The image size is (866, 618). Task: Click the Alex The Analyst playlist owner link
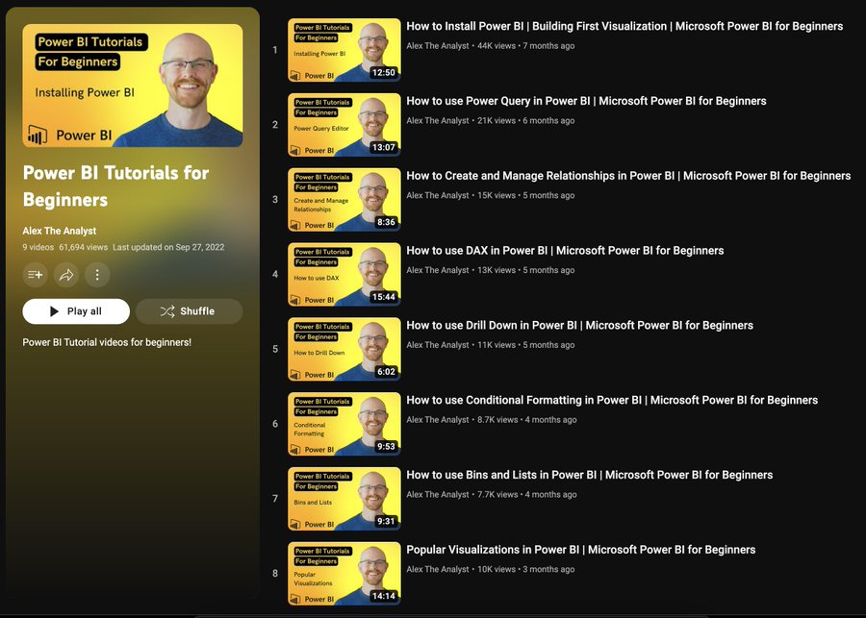pyautogui.click(x=60, y=231)
